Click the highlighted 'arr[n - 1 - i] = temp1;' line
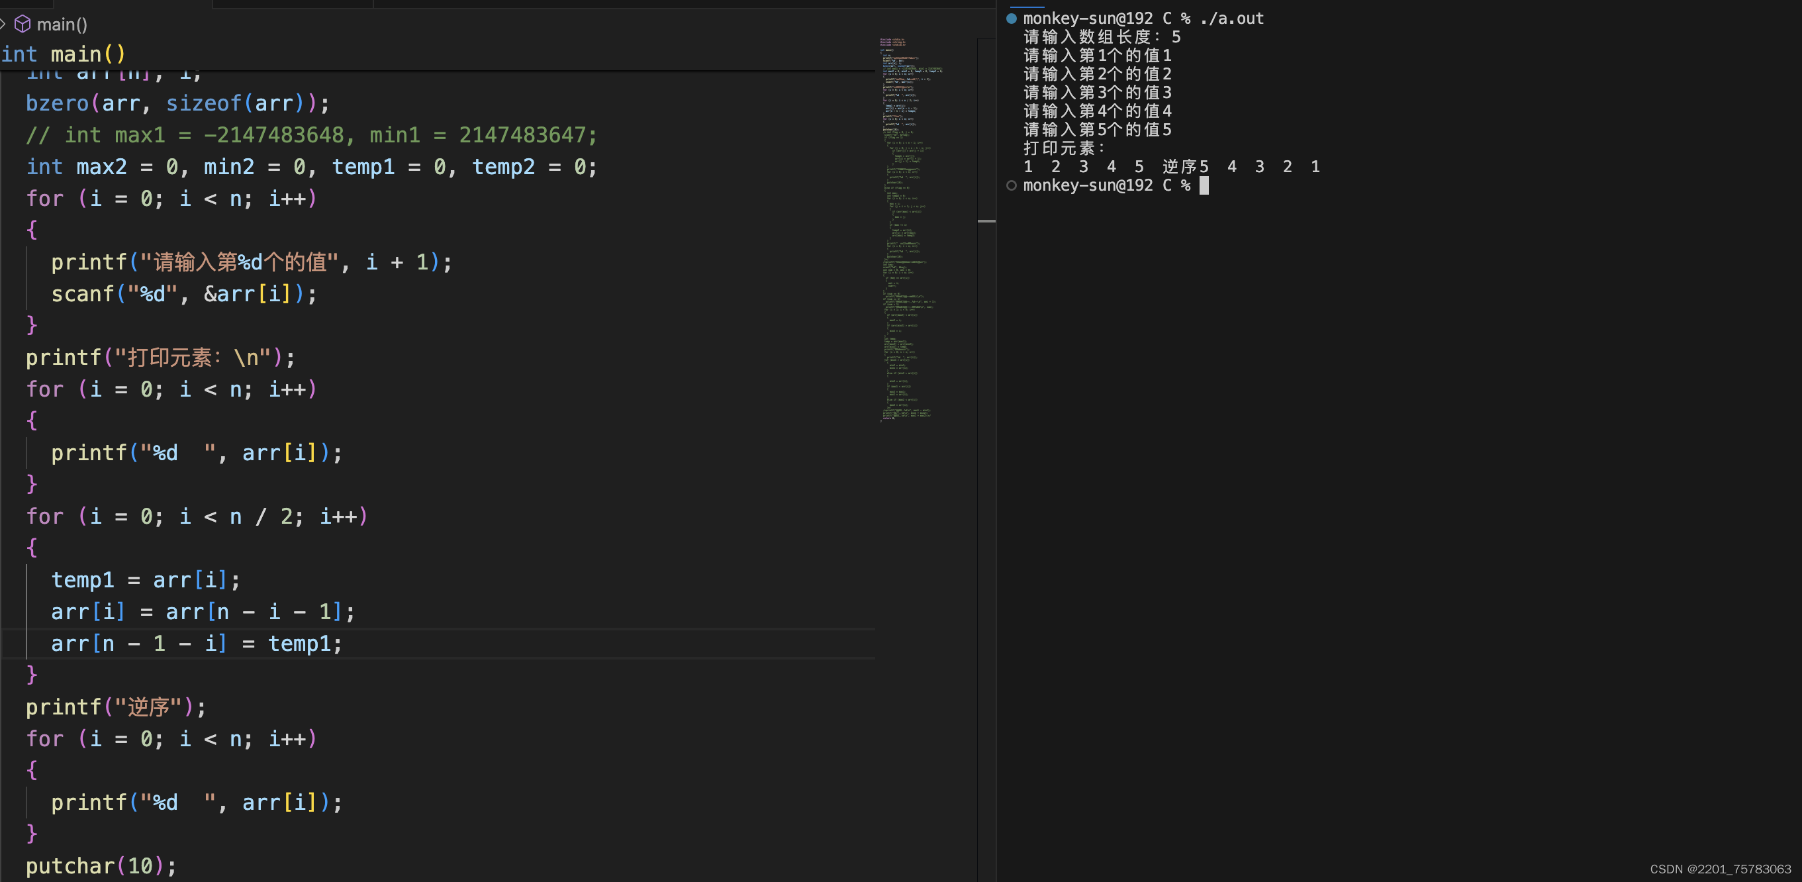 click(196, 644)
